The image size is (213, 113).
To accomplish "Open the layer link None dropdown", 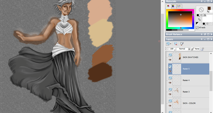I will pos(195,49).
